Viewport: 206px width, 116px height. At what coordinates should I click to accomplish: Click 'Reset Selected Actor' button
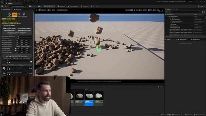[x=17, y=55]
